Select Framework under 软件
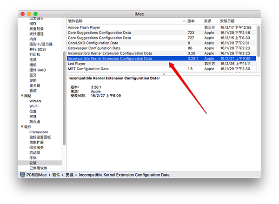 [x=39, y=132]
